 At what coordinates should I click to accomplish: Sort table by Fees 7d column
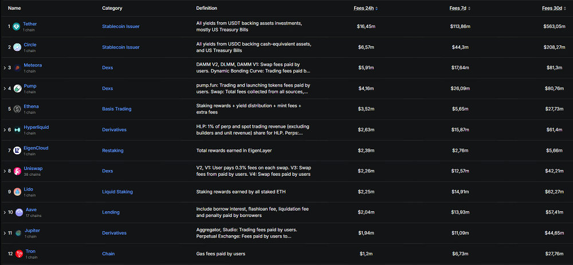(460, 9)
